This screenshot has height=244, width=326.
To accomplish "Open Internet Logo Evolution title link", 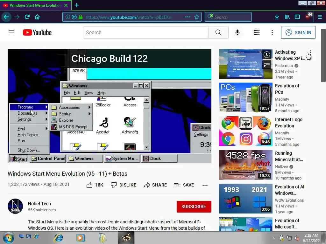I will [288, 123].
